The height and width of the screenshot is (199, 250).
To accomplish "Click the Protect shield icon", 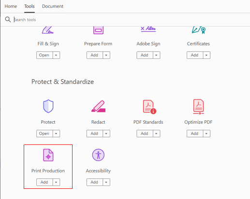I will click(x=48, y=106).
